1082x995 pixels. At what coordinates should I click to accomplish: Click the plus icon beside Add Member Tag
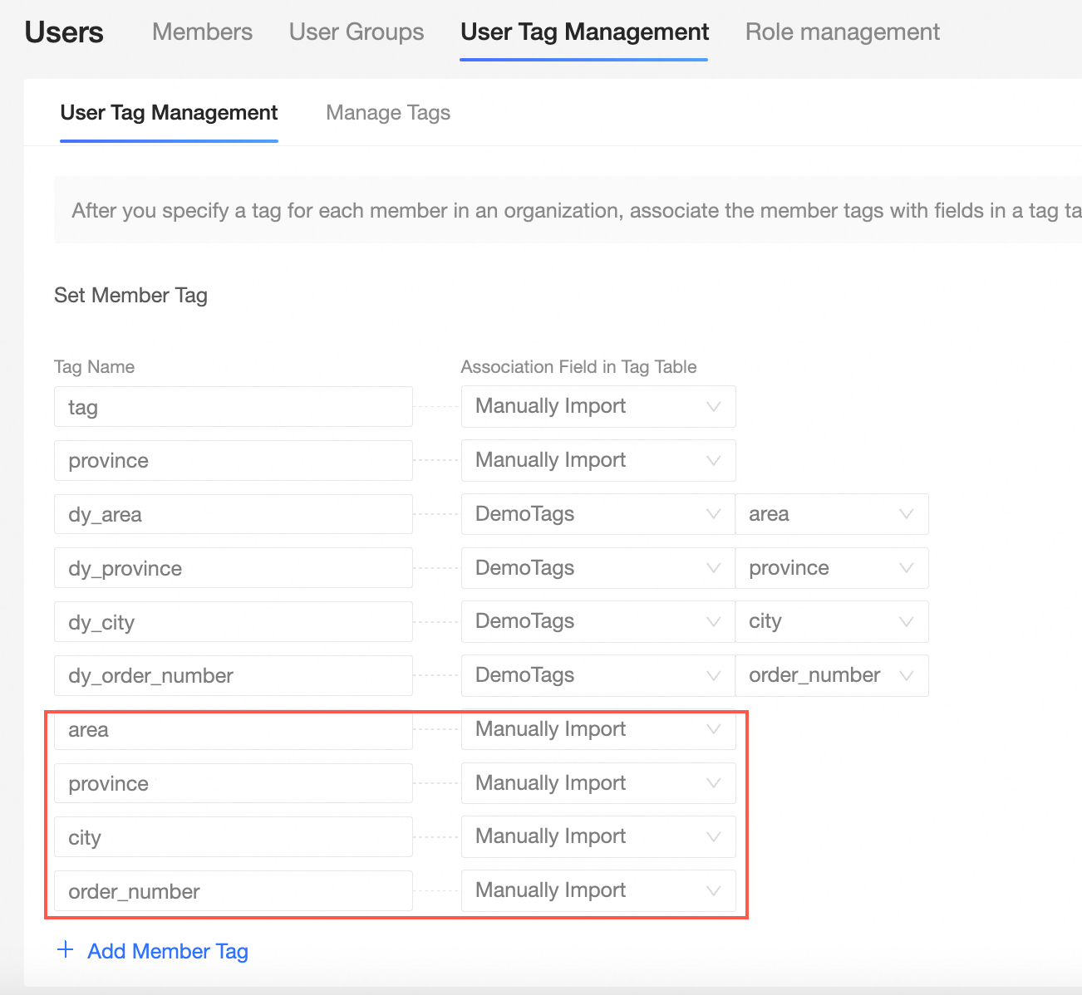coord(65,950)
